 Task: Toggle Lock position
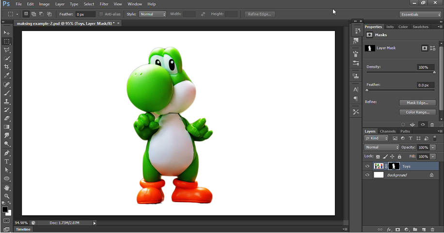point(392,156)
